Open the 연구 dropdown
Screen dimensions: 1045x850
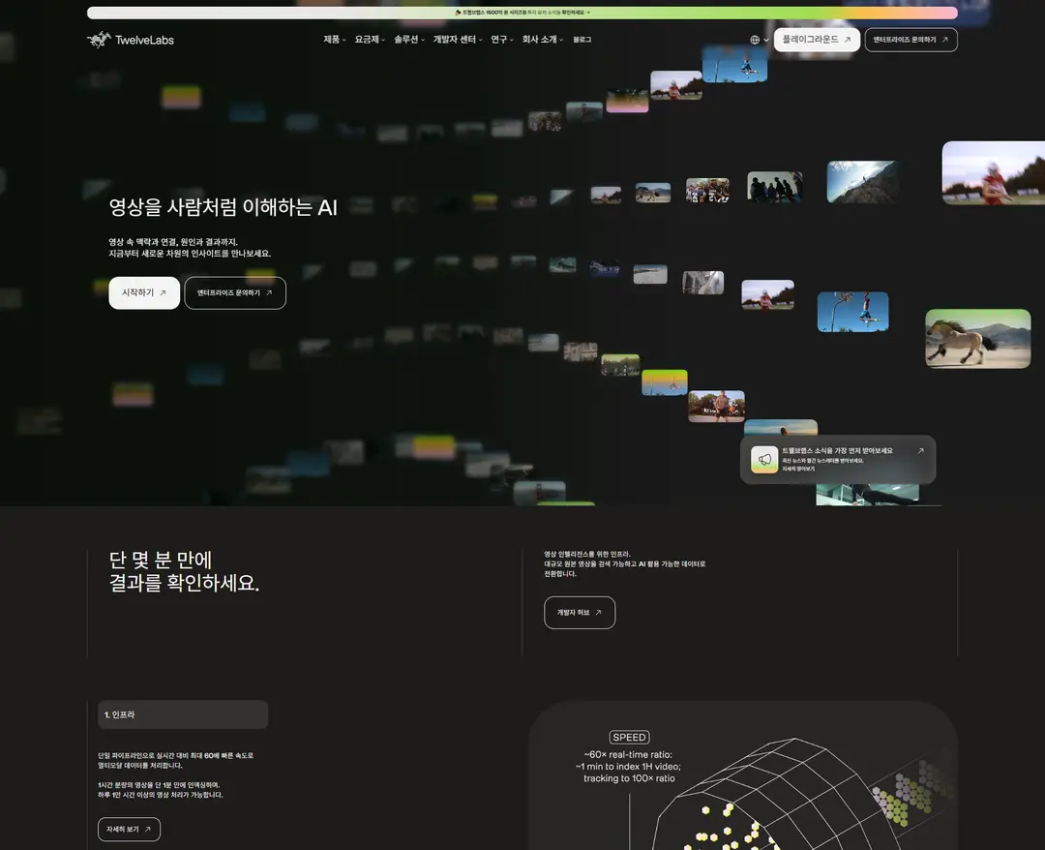[502, 40]
